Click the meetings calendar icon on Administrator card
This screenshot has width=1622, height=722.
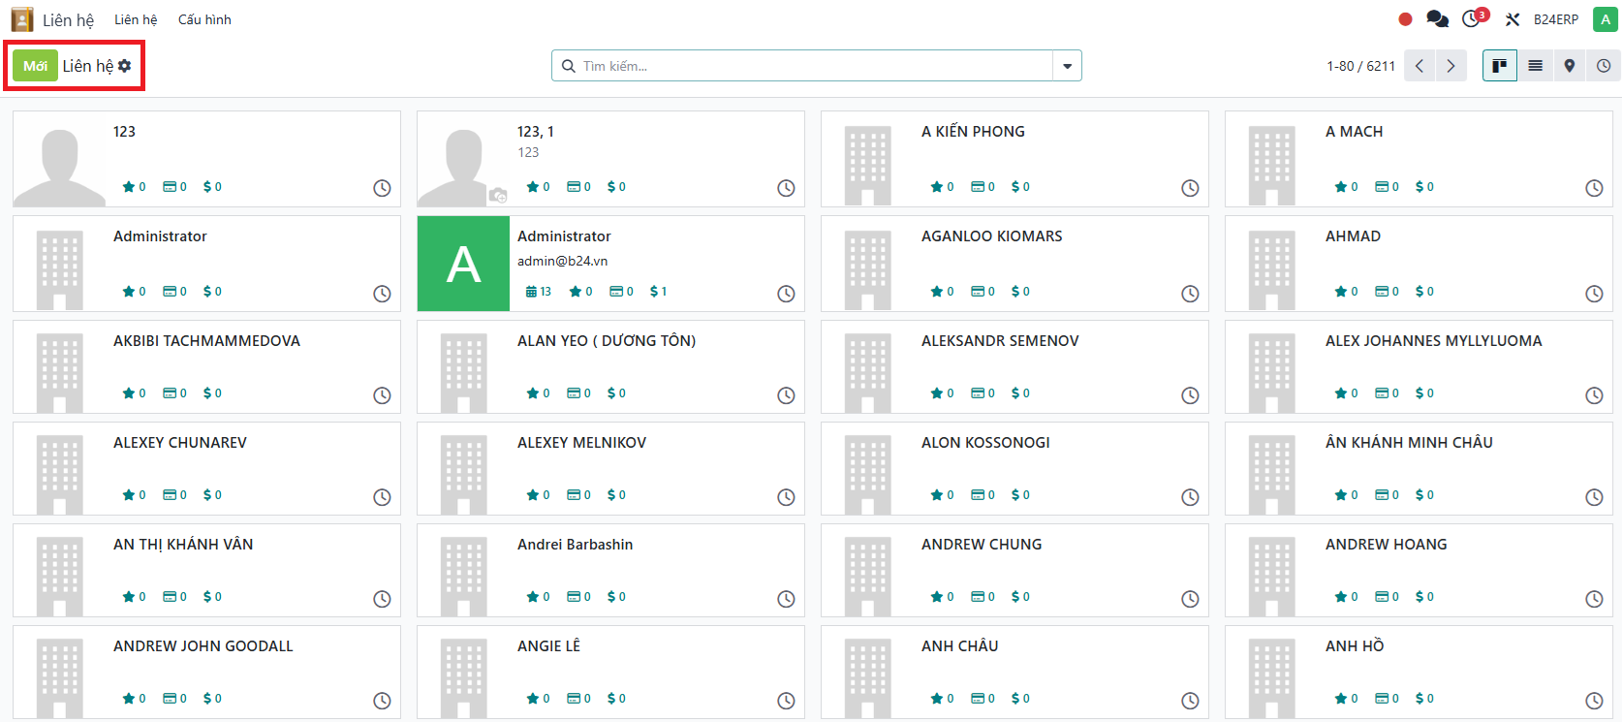click(x=531, y=292)
